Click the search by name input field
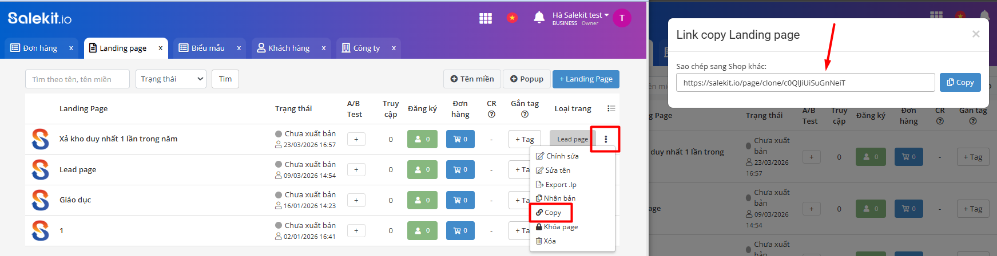The image size is (997, 256). pos(77,79)
